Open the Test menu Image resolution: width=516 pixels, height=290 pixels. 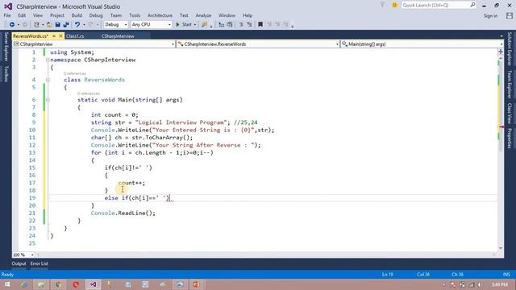pyautogui.click(x=184, y=15)
